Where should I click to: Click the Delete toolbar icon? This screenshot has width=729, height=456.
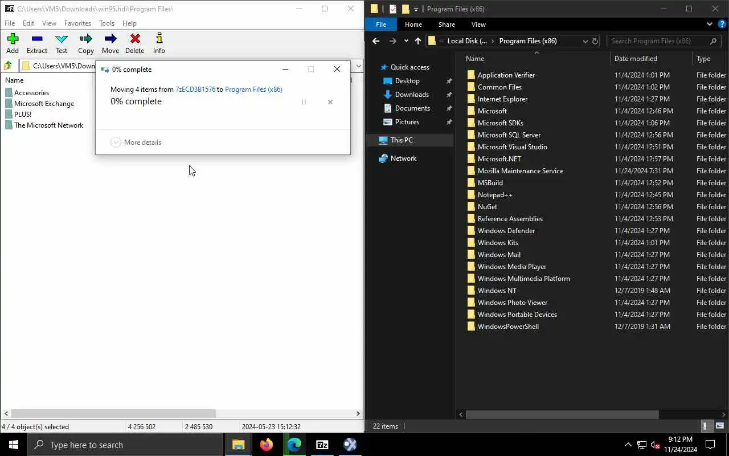[x=135, y=43]
